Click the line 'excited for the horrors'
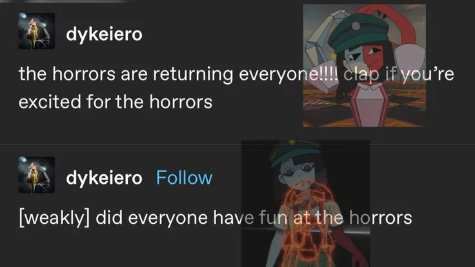475x267 pixels. coord(116,102)
